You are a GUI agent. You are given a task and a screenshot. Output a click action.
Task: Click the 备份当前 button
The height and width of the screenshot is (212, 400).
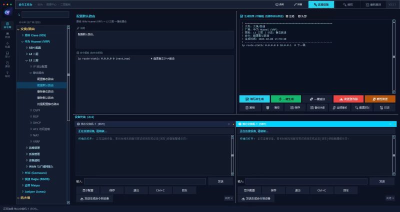tap(317, 107)
